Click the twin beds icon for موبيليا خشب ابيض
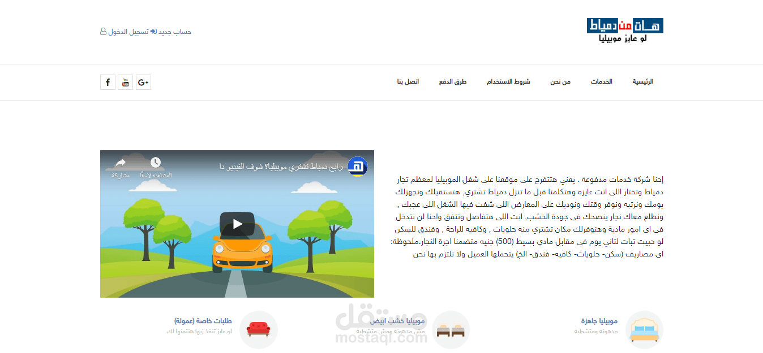The height and width of the screenshot is (353, 763). point(451,330)
